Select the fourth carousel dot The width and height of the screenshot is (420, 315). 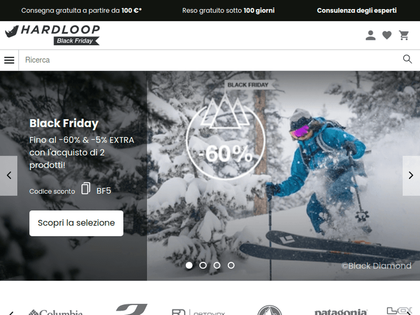tap(231, 265)
